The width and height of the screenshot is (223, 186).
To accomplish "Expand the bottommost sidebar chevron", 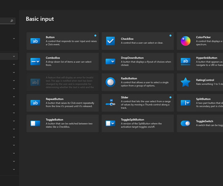I will (x=14, y=169).
